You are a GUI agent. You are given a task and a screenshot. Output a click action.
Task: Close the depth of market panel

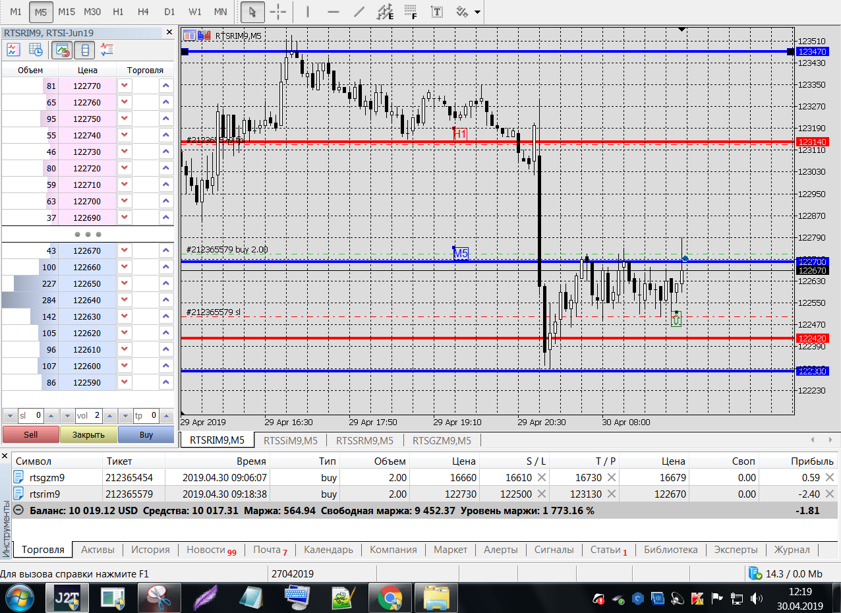[169, 32]
